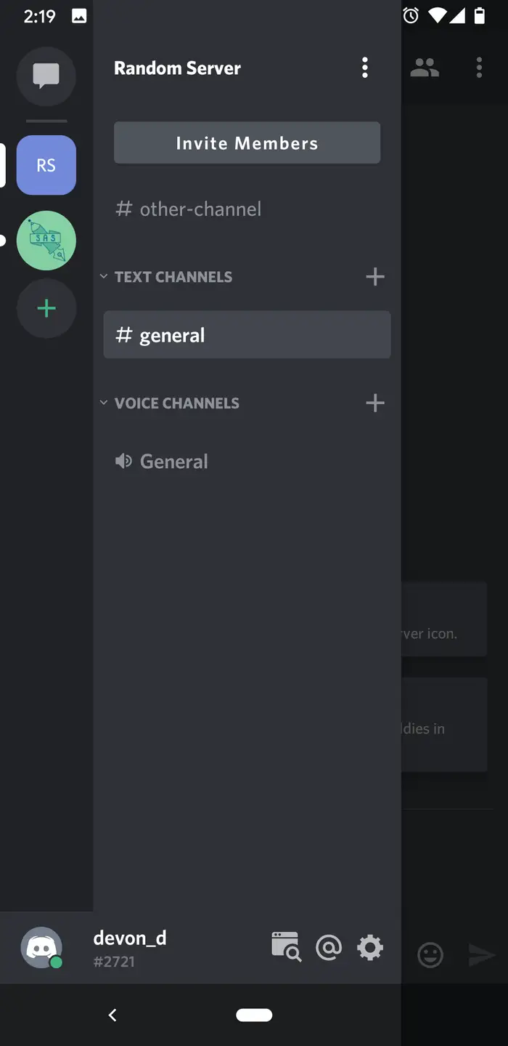
Task: Show the member list people icon
Action: pos(425,68)
